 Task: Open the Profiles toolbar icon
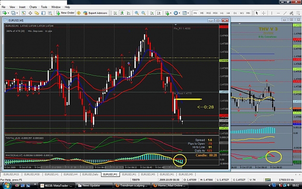13,13
